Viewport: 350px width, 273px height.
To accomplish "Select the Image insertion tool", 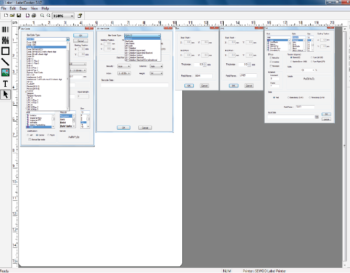I will click(x=5, y=73).
